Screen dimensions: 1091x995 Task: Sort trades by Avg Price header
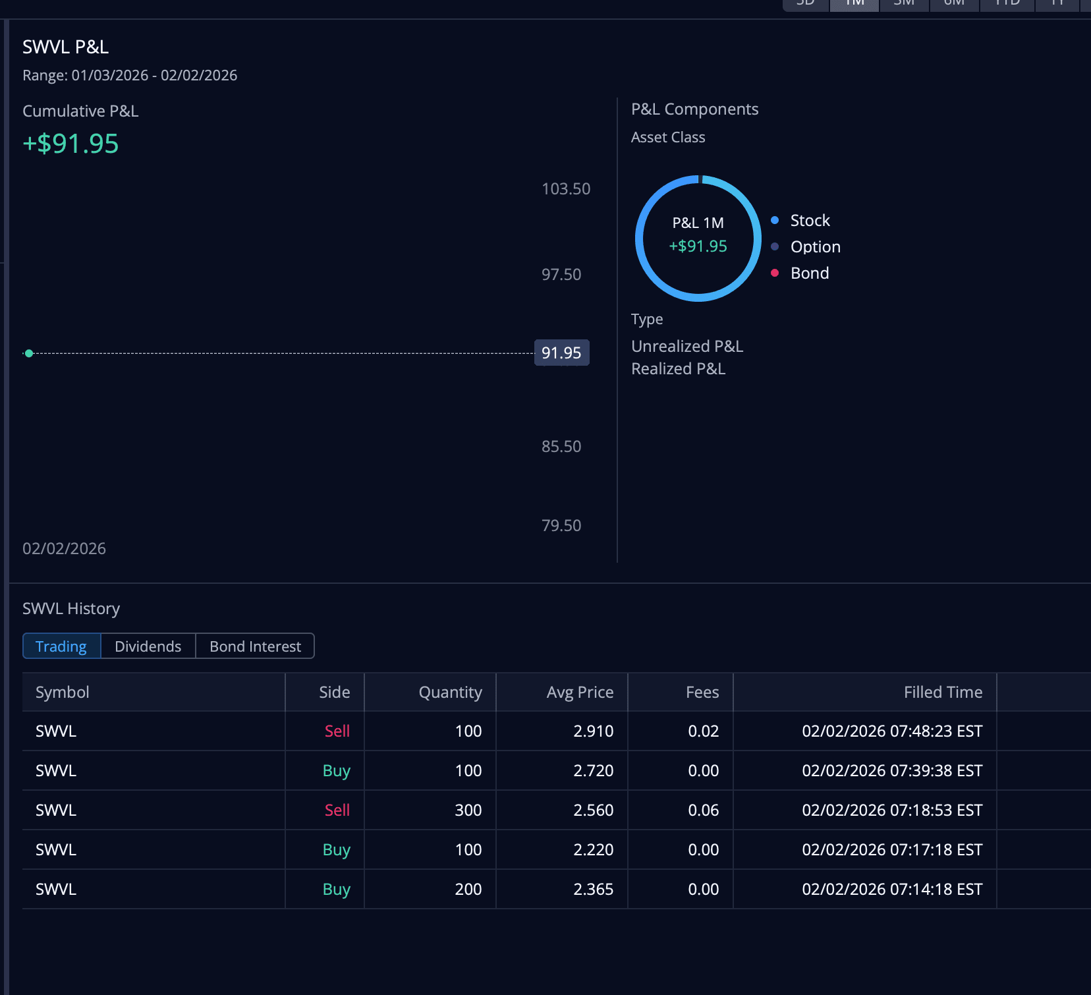(x=580, y=692)
